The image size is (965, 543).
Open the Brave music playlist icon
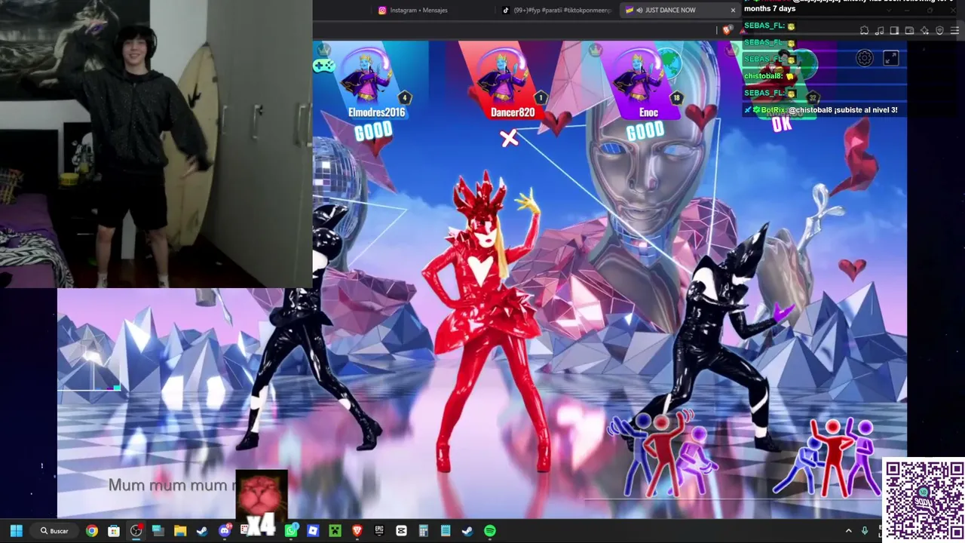coord(879,30)
